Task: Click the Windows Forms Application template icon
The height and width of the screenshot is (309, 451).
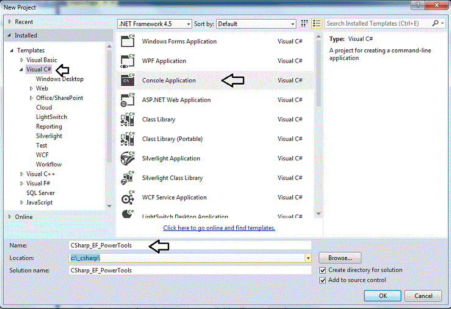Action: pos(128,41)
